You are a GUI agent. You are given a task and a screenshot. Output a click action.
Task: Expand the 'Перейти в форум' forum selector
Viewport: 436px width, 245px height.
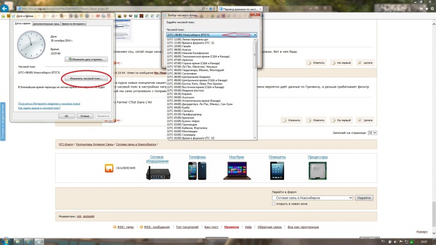(312, 198)
